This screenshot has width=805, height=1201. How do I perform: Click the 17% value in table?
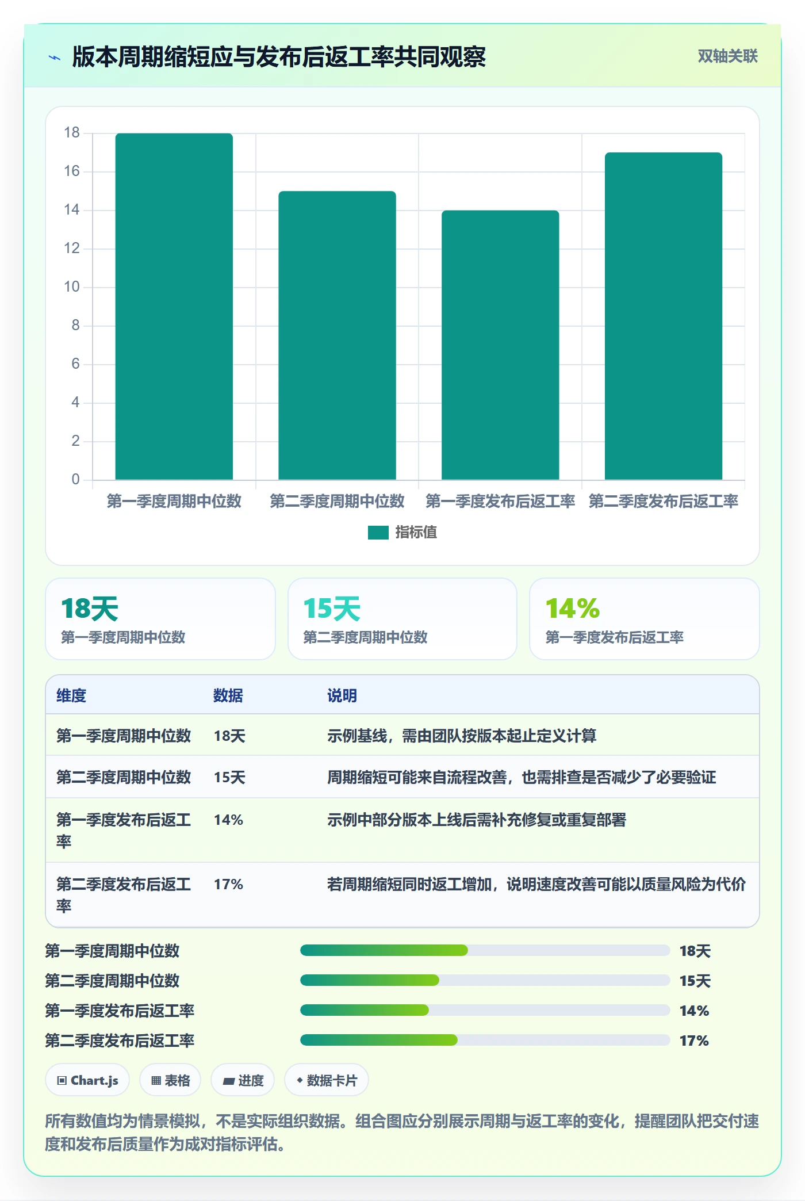(x=228, y=884)
